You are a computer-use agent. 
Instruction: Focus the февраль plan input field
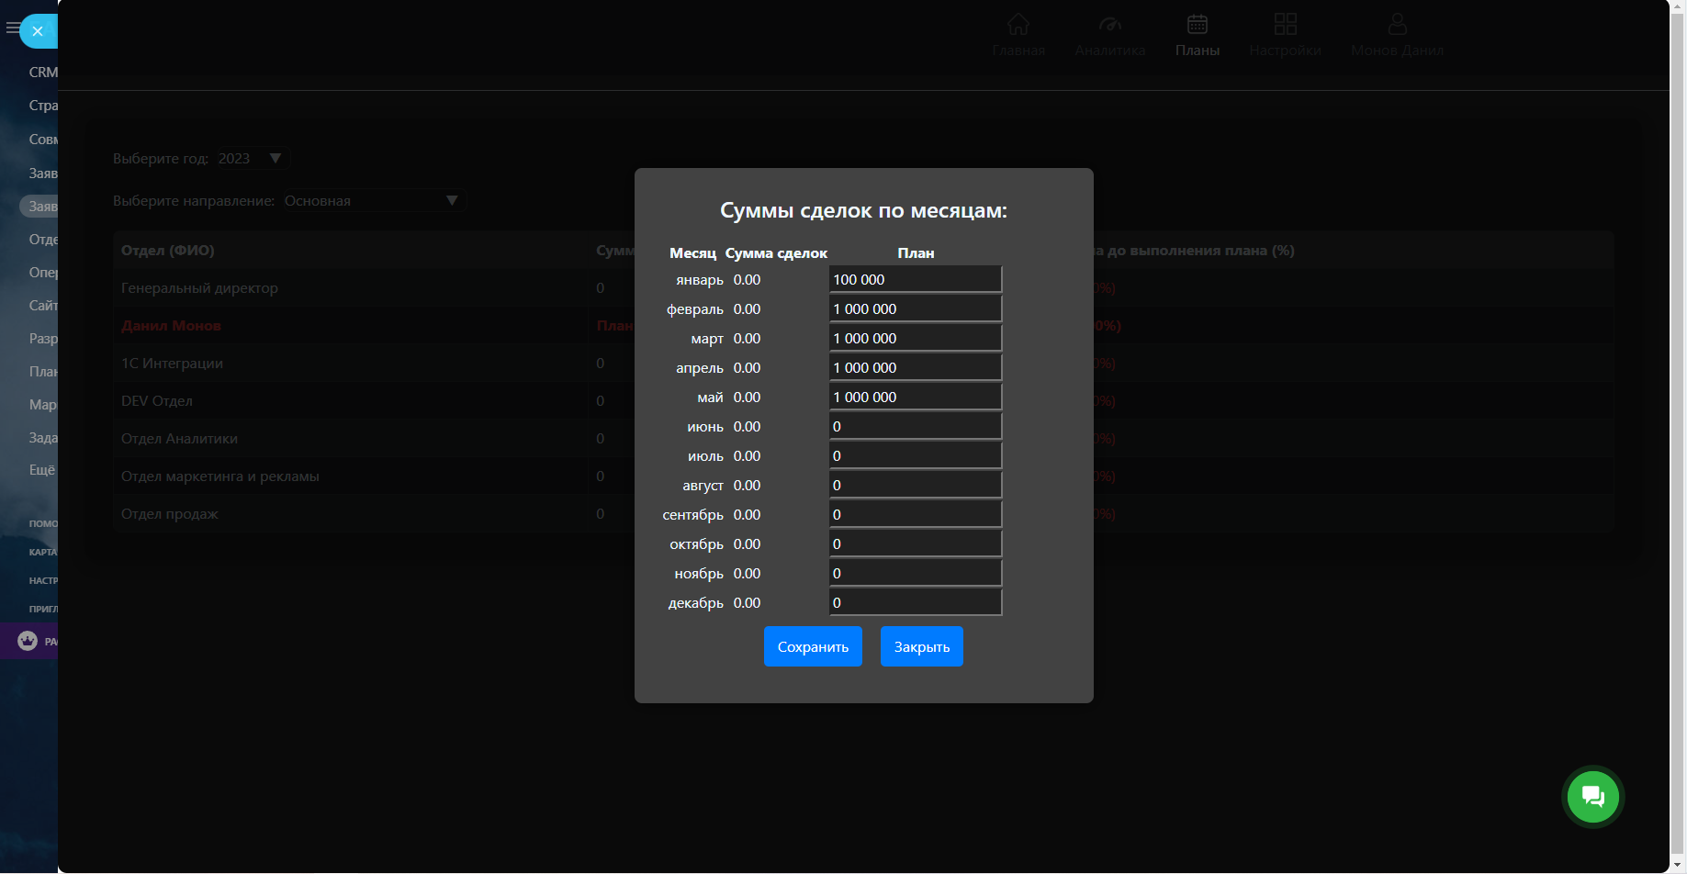tap(916, 308)
